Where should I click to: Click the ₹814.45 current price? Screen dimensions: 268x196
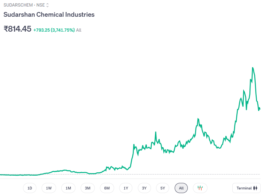coord(18,29)
